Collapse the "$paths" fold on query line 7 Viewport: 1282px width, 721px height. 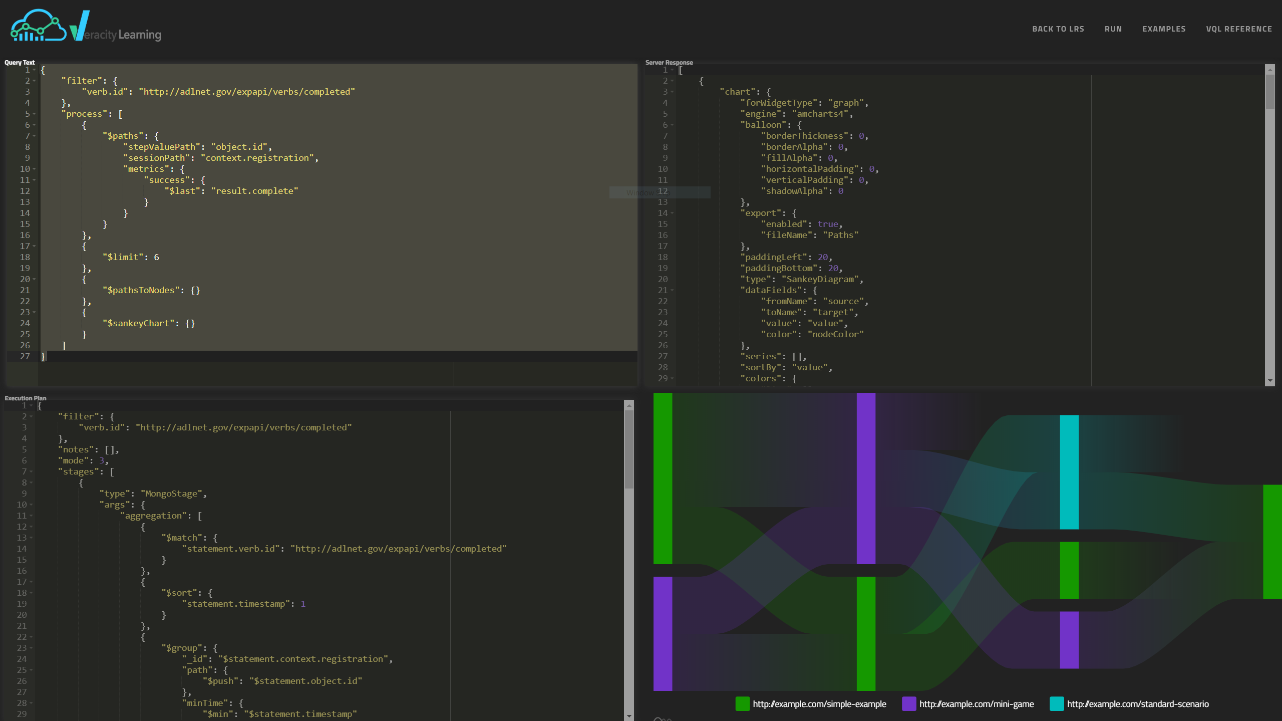point(34,136)
